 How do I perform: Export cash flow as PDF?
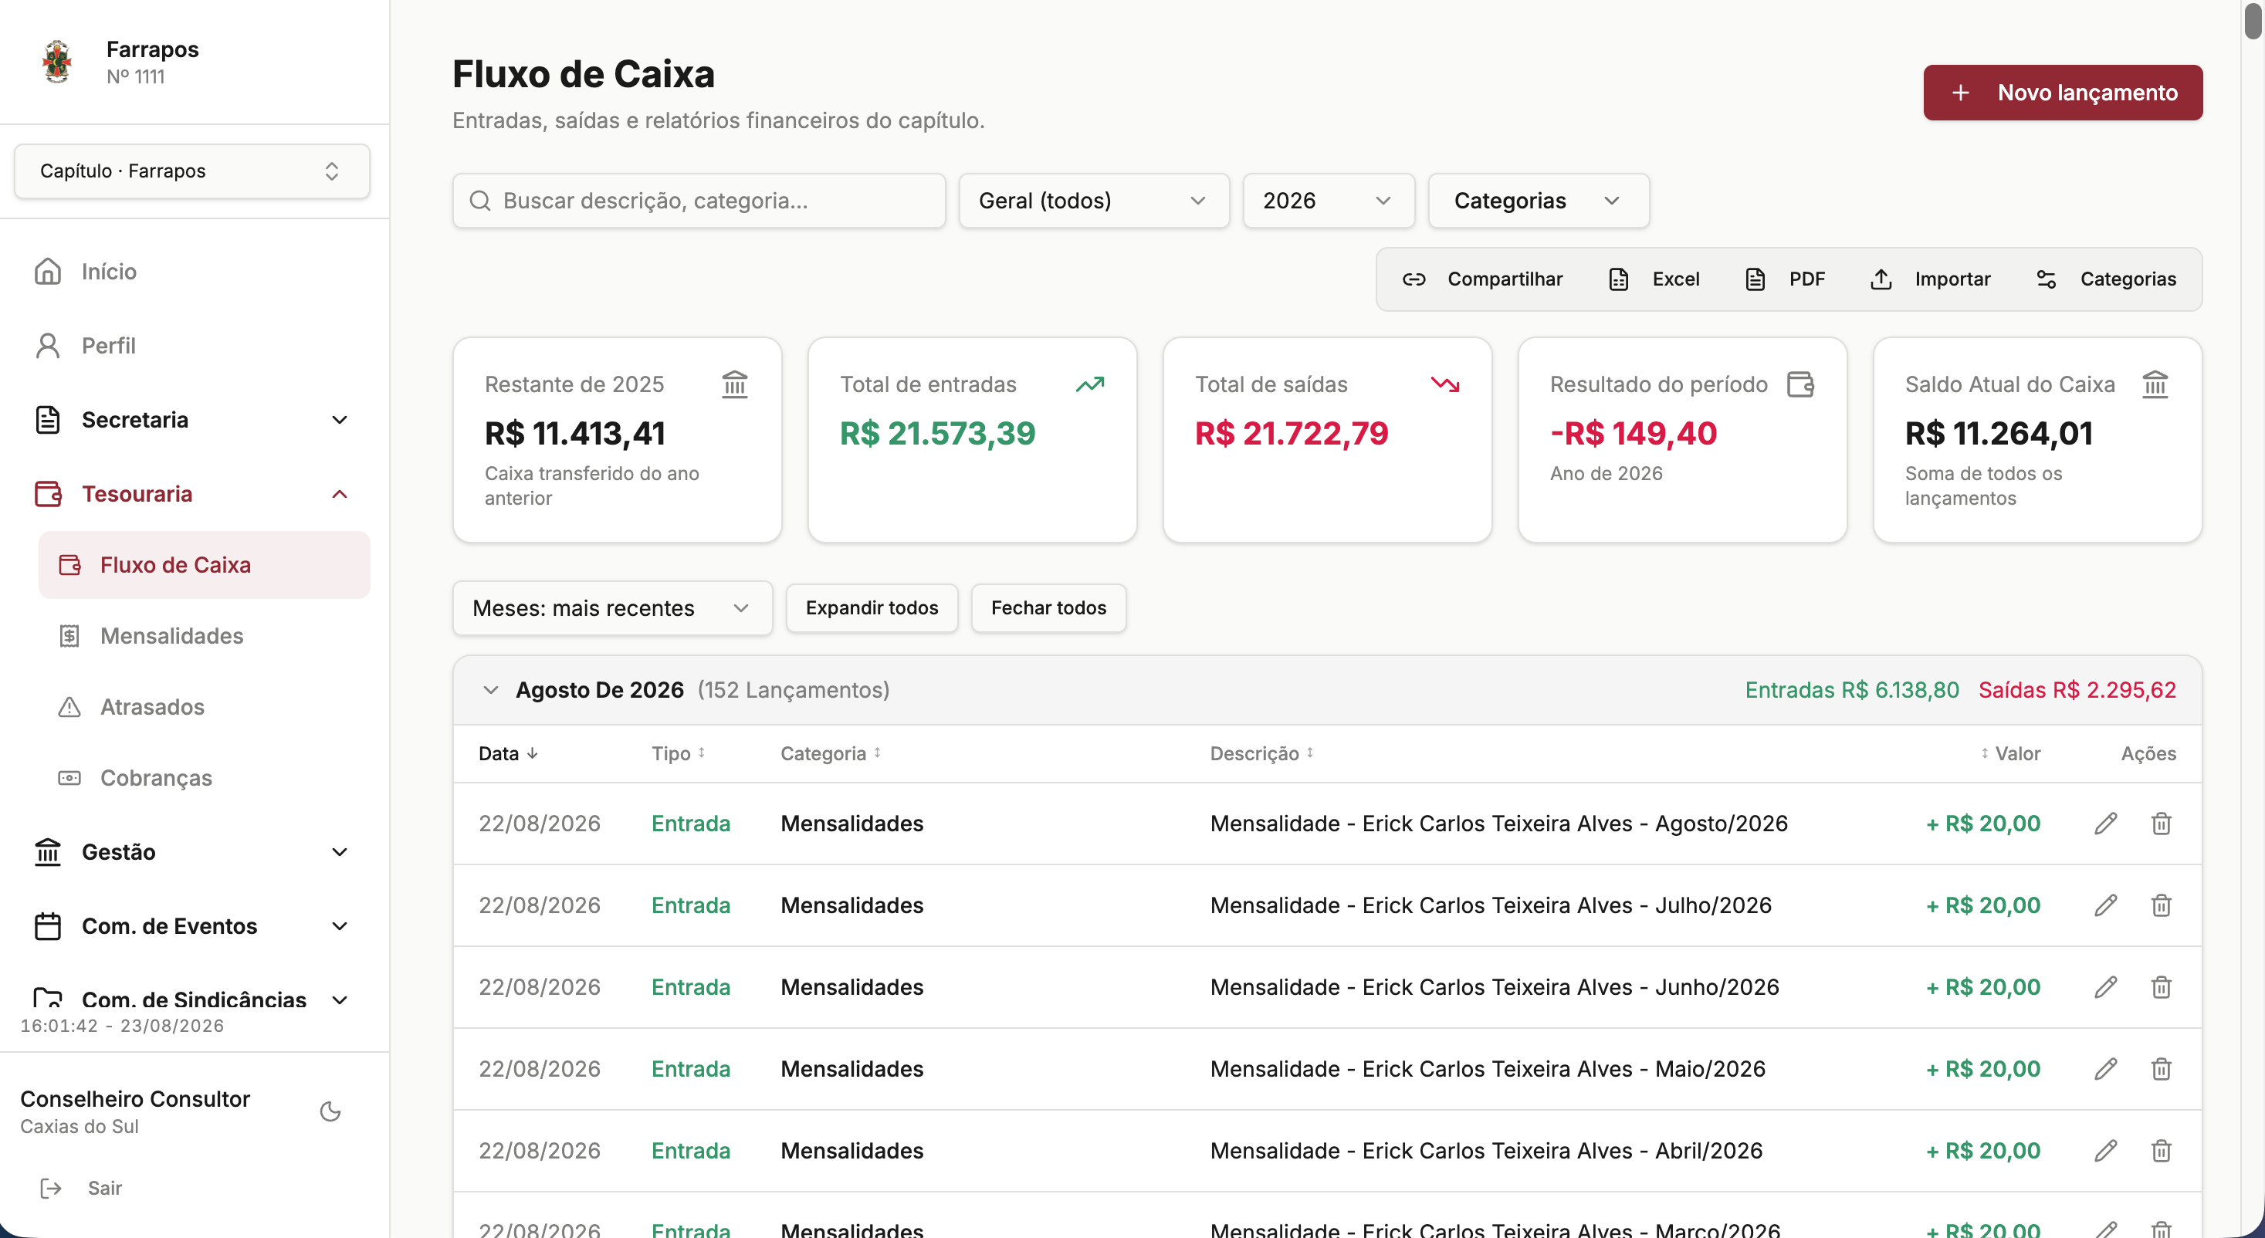(1785, 279)
